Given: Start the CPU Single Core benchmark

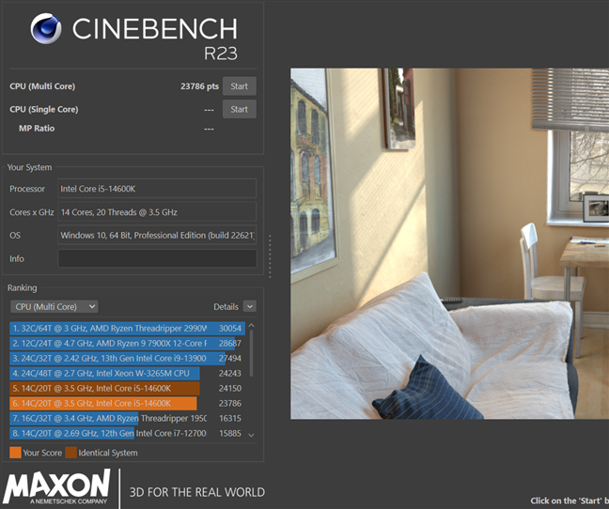Looking at the screenshot, I should tap(239, 109).
